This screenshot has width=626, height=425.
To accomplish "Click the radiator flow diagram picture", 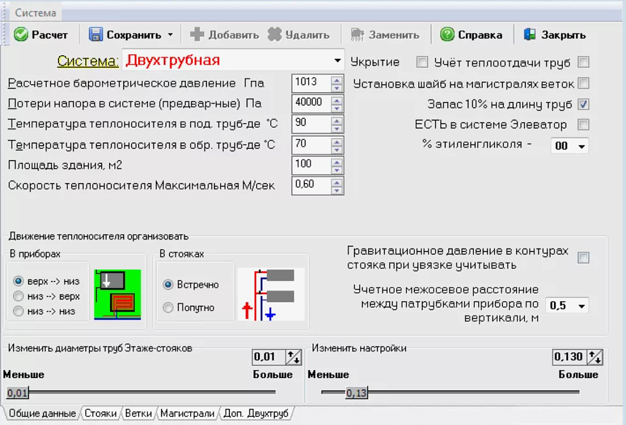I will pyautogui.click(x=117, y=295).
